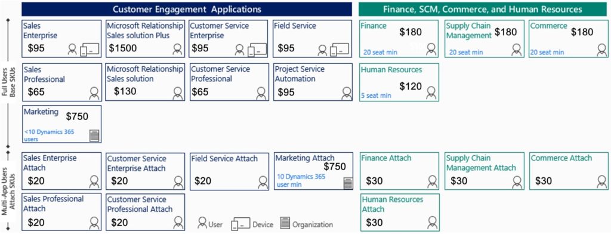
Task: Click the Device legend icon at bottom
Action: pos(241,224)
